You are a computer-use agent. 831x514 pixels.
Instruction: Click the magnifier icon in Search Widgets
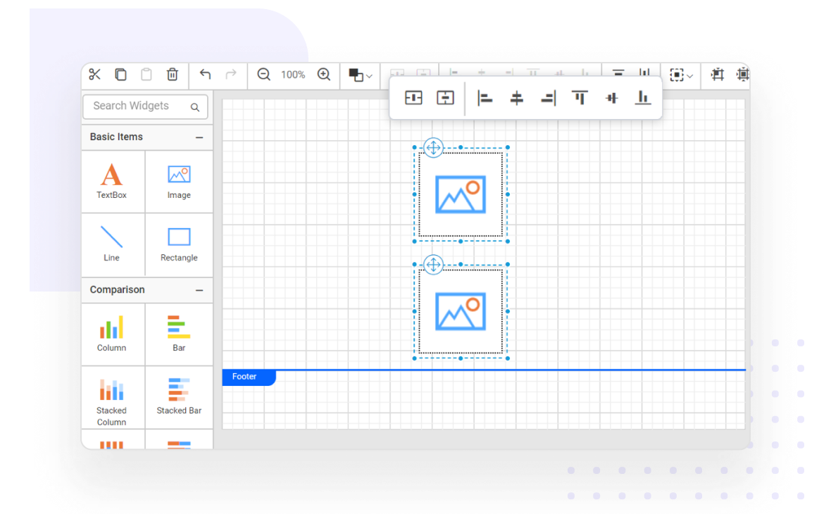[195, 107]
